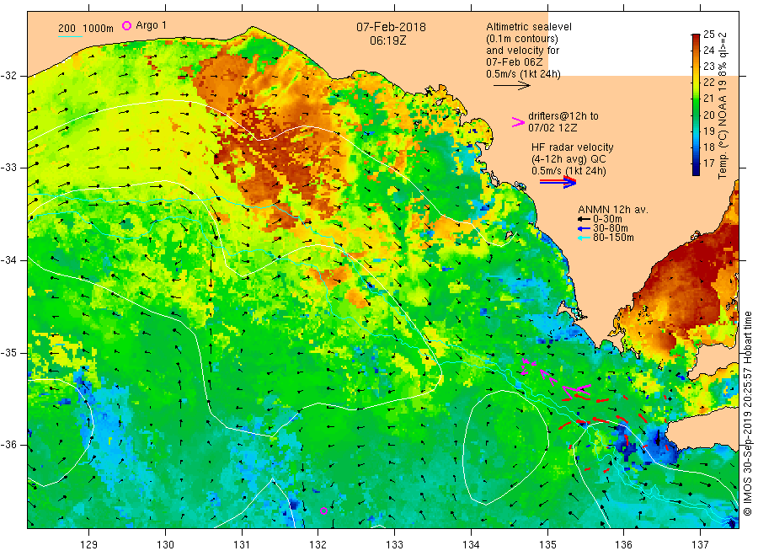Click the 'ANMN 12h av.' label
758x556 pixels.
(x=613, y=210)
